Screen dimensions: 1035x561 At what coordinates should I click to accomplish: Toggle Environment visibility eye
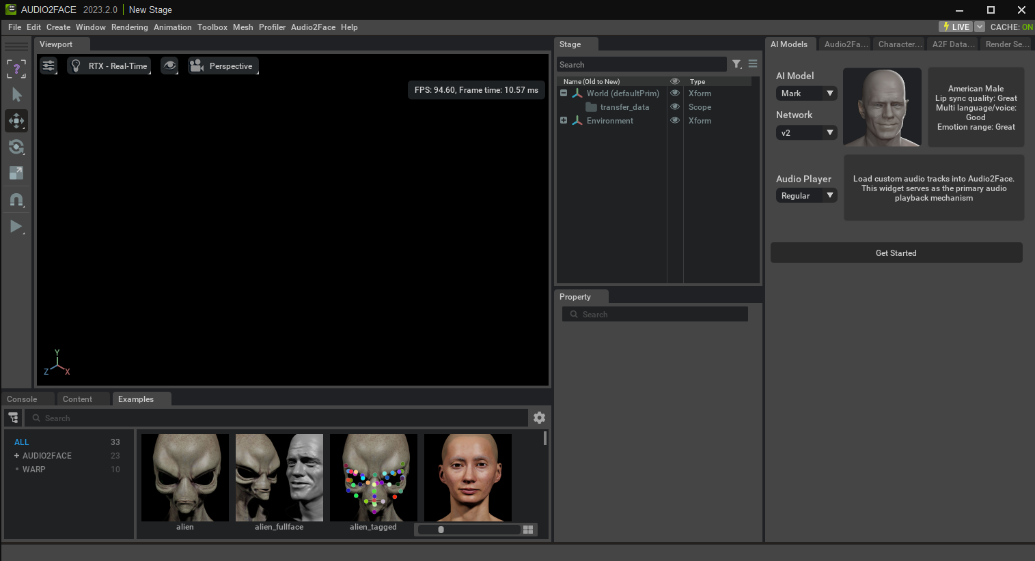click(675, 121)
